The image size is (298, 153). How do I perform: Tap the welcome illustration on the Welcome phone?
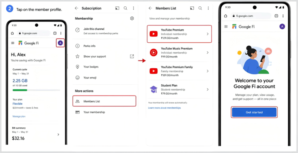[x=254, y=60]
